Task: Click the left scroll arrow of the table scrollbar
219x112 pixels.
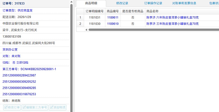Action: pos(86,30)
